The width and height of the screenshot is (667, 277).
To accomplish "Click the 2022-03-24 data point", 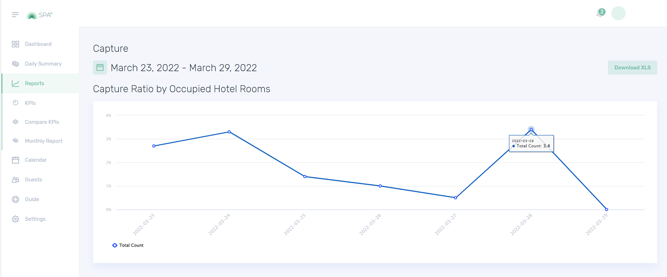I will [229, 132].
